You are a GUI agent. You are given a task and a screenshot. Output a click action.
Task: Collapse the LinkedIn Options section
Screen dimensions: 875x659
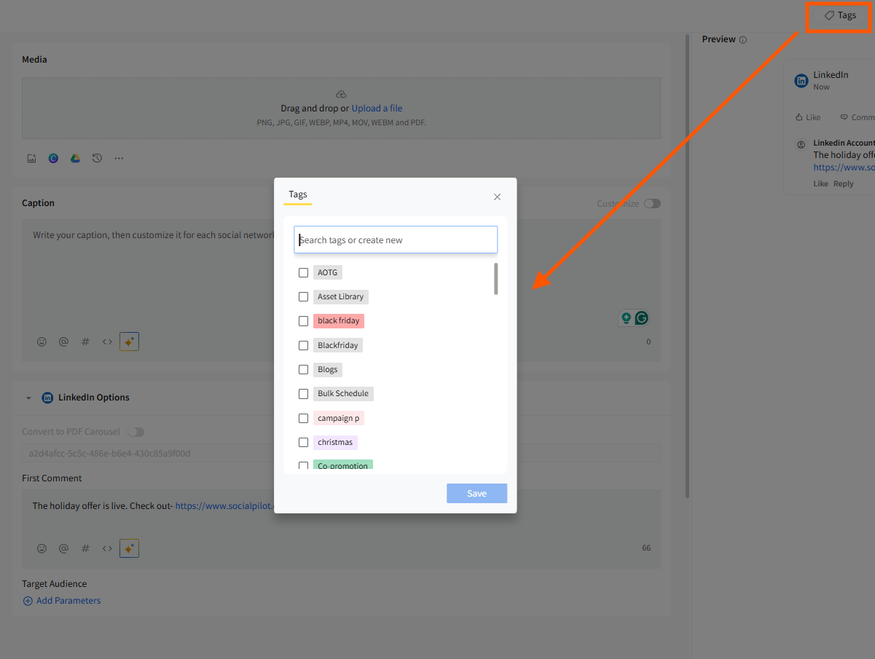28,398
